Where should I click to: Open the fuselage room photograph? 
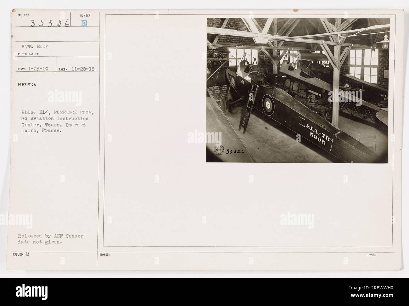coord(298,90)
